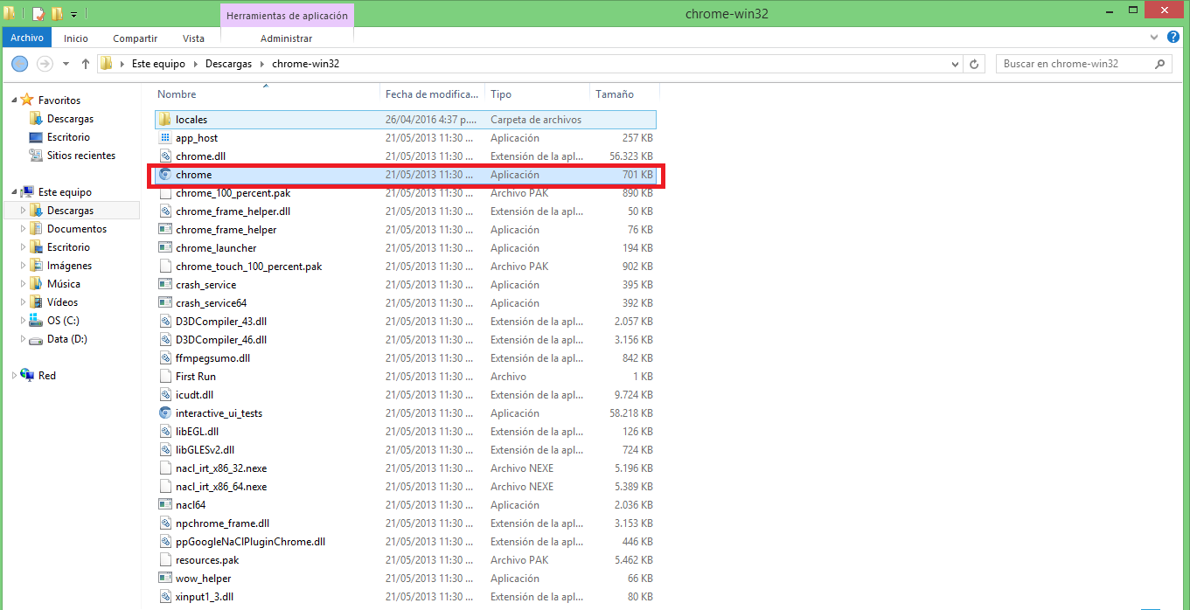Select the chrome_touch_100_percent.pak file
Image resolution: width=1190 pixels, height=610 pixels.
[x=248, y=267]
